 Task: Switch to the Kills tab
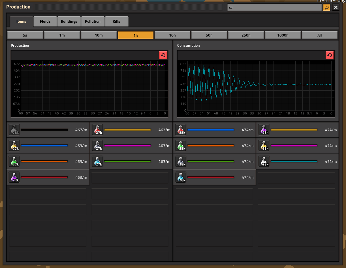pos(116,22)
